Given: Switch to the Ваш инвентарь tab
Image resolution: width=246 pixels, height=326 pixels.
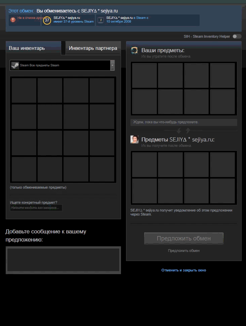Looking at the screenshot, I should tap(33, 48).
